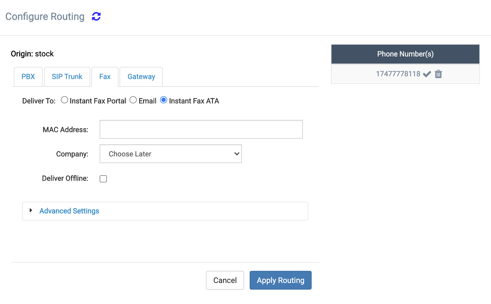Viewport: 491px width, 304px height.
Task: Enable the Deliver Offline checkbox
Action: point(103,179)
